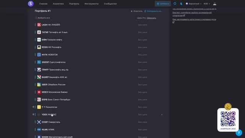Click the SNGSP Surgutneftegas logo

pos(39,62)
